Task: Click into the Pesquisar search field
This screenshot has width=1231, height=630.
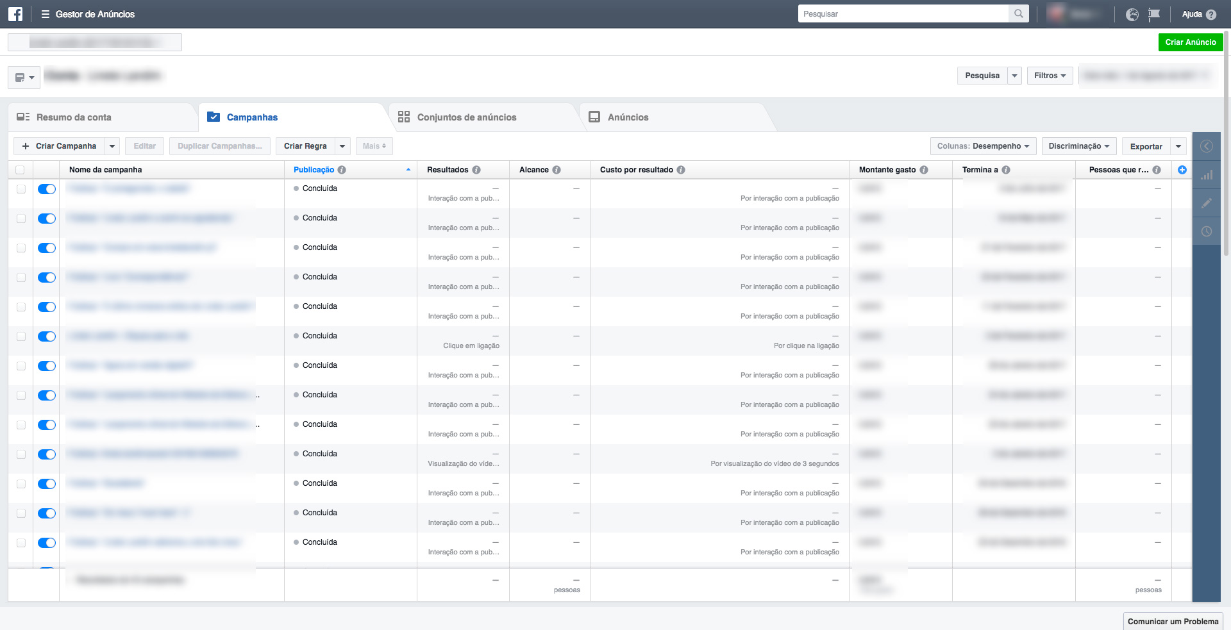Action: pos(903,14)
